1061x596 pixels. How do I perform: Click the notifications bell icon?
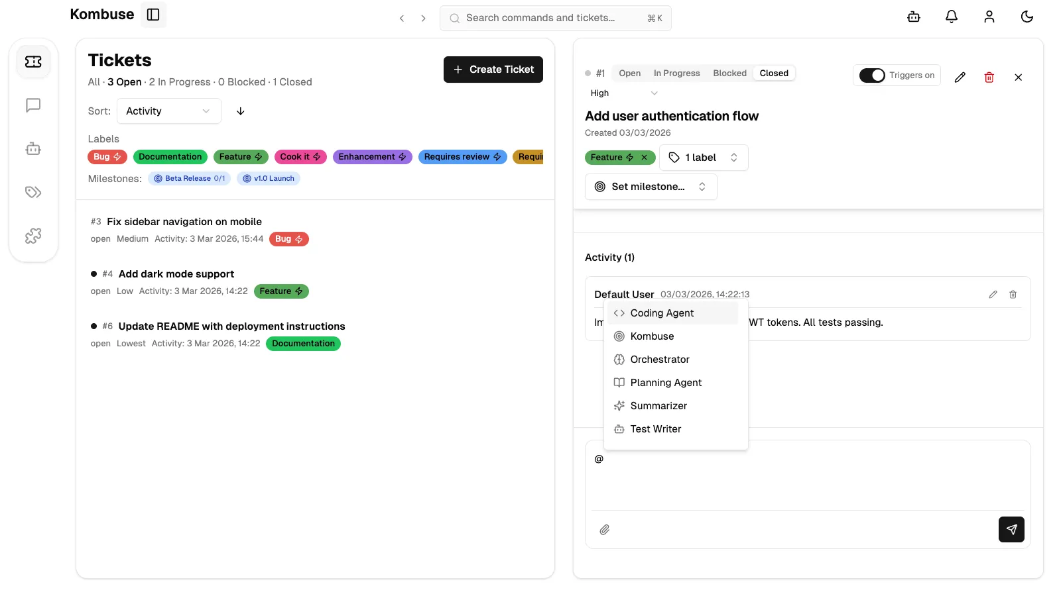click(x=951, y=17)
